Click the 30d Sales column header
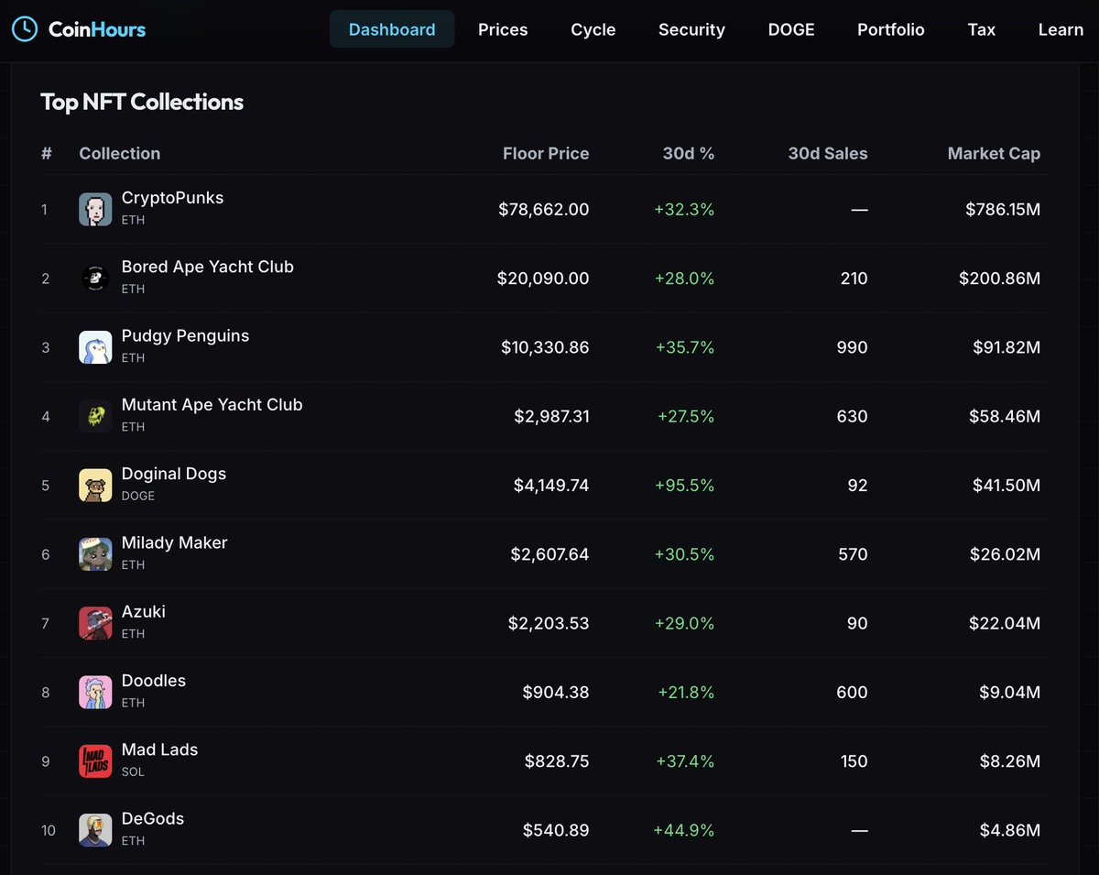This screenshot has width=1099, height=875. click(x=828, y=154)
